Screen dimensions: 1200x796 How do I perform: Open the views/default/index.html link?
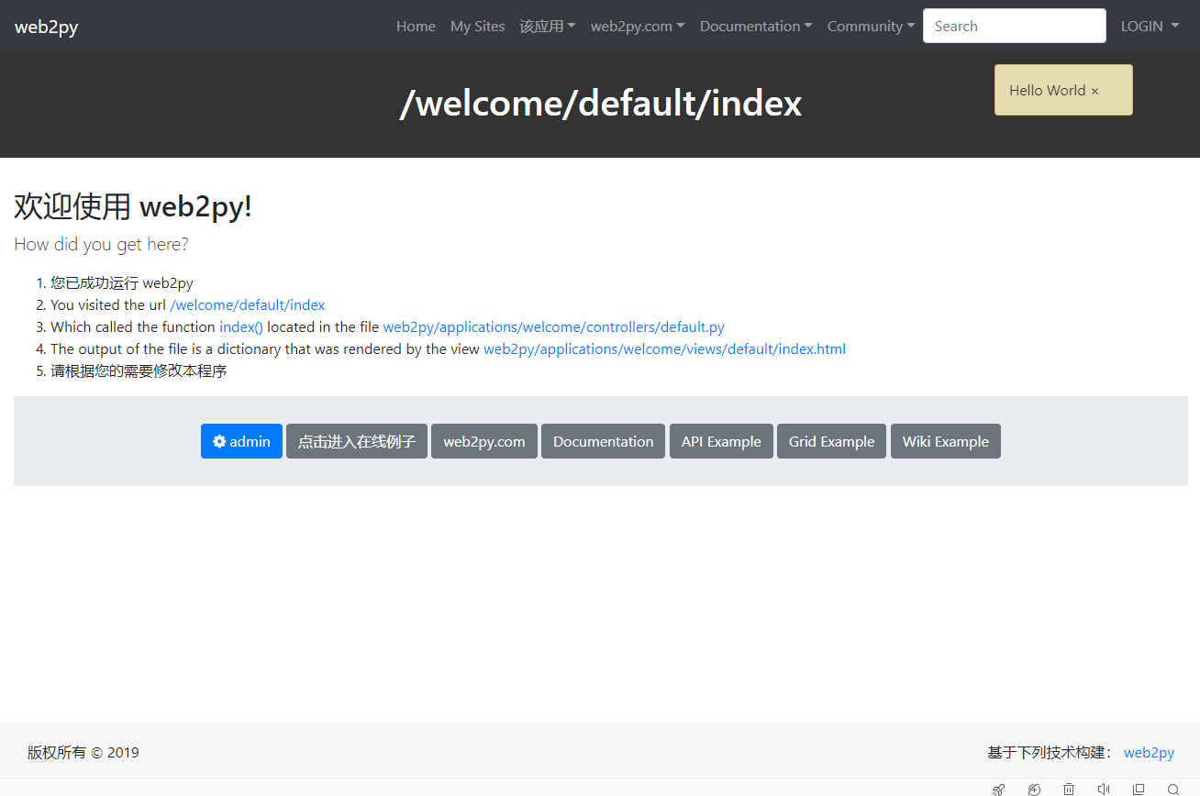[664, 349]
